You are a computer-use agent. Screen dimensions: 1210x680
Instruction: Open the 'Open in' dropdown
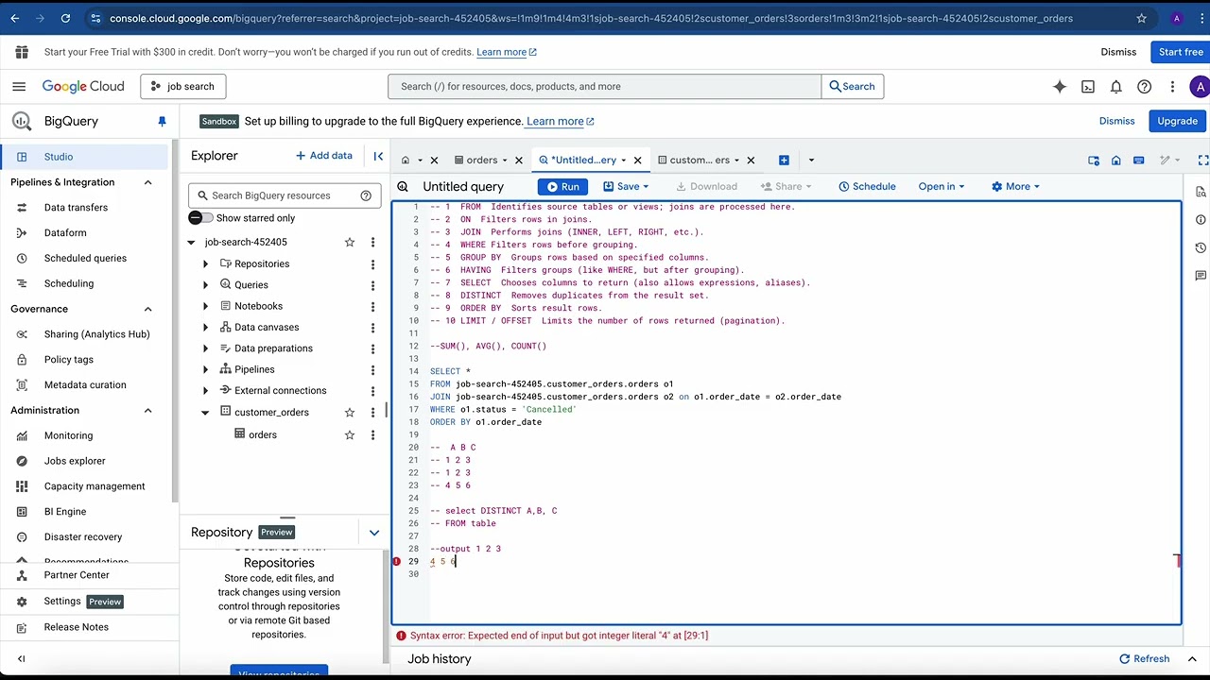(941, 187)
